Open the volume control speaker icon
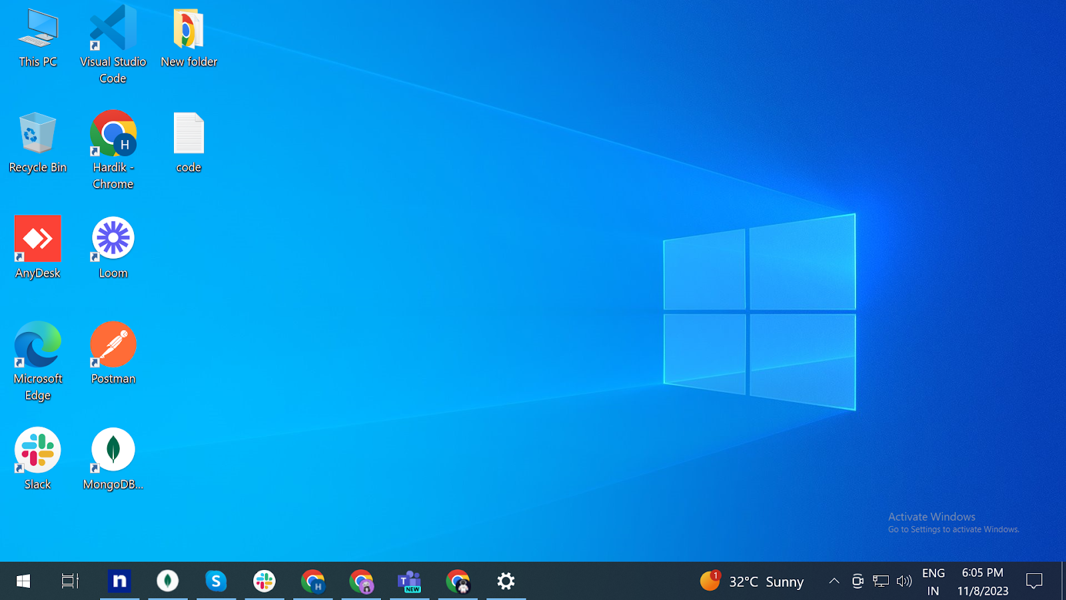The width and height of the screenshot is (1066, 600). [903, 581]
